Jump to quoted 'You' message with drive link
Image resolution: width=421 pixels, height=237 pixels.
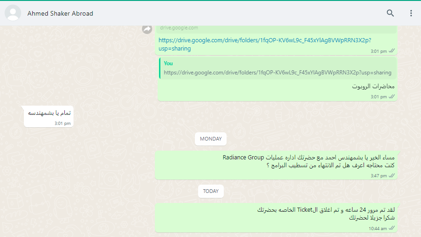[278, 68]
